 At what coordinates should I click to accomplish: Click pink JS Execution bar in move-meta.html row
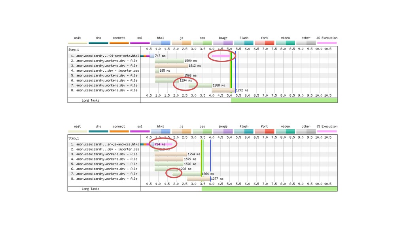tap(221, 56)
